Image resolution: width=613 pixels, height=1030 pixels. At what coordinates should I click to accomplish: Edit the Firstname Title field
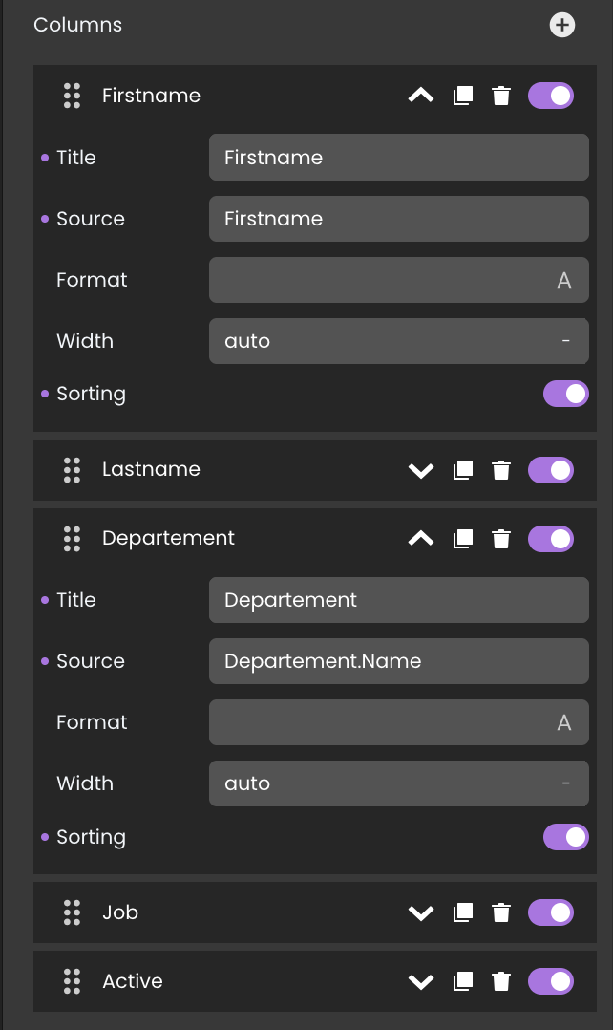point(398,158)
